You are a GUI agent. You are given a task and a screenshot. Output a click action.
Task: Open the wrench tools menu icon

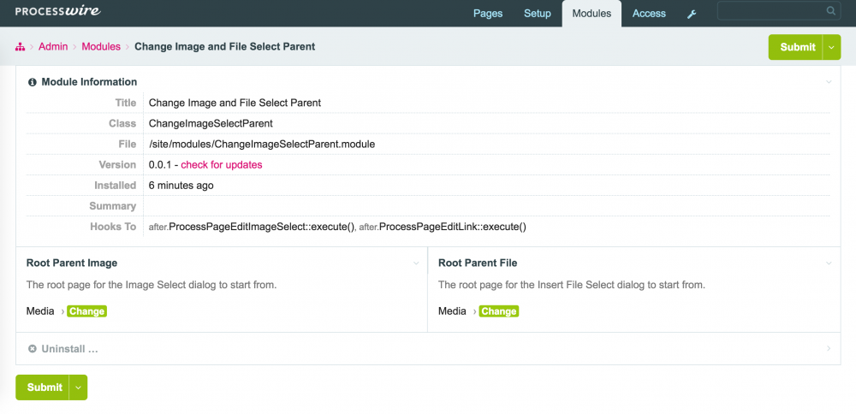tap(692, 14)
